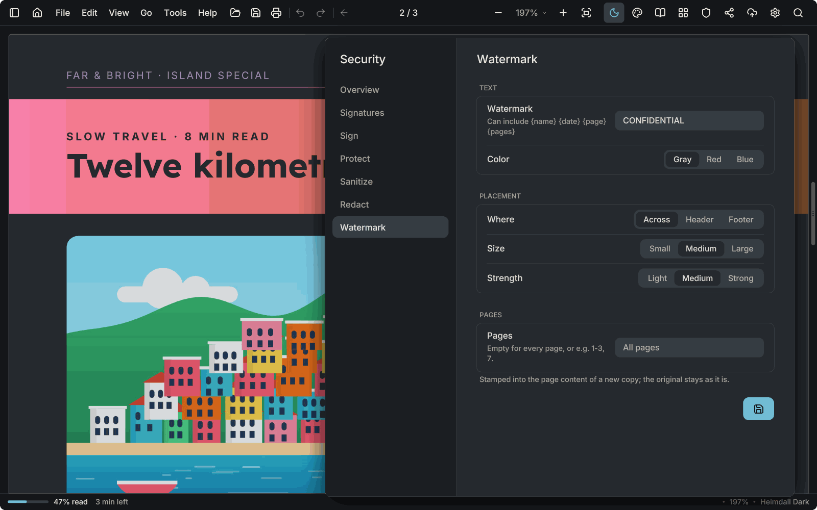Choose Light watermark strength
817x510 pixels.
point(657,278)
